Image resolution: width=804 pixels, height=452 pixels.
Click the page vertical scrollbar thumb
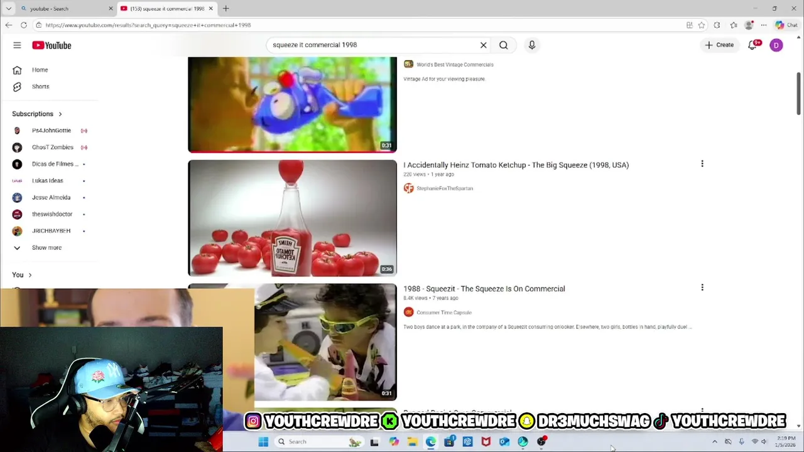[798, 94]
